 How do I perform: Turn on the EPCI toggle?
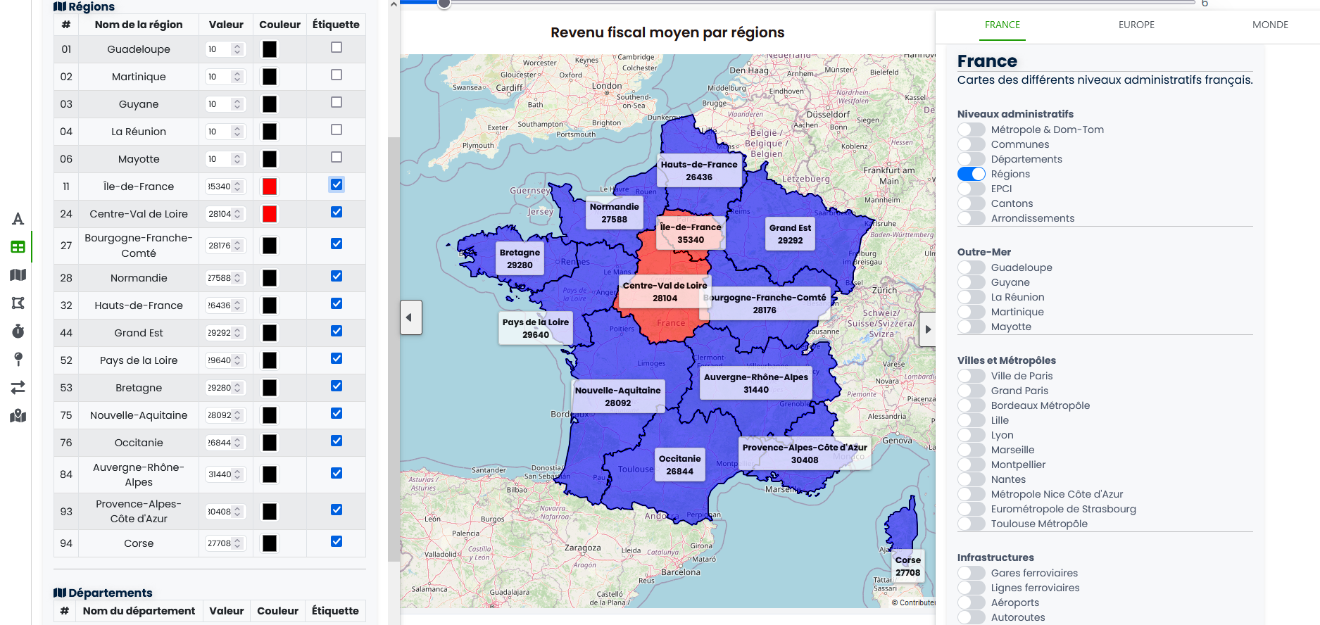[972, 189]
